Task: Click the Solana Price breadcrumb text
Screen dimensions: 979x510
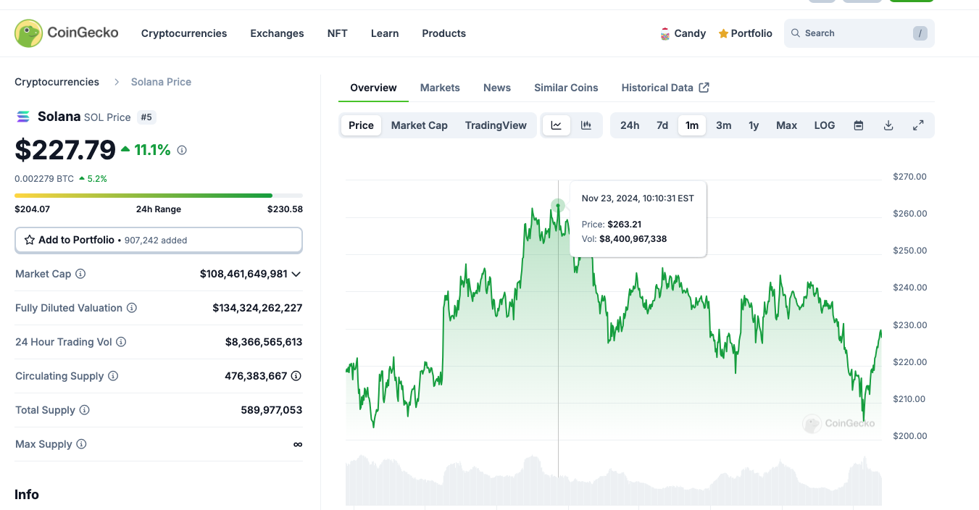Action: (x=161, y=82)
